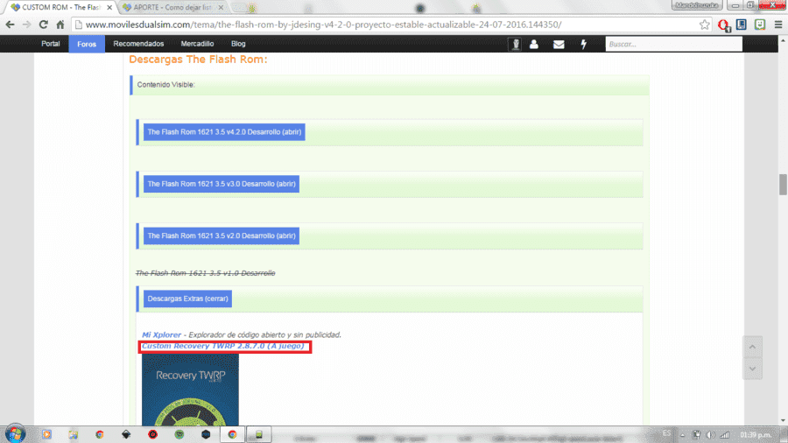Click the browser forward arrow
Image resolution: width=788 pixels, height=443 pixels.
click(x=26, y=25)
